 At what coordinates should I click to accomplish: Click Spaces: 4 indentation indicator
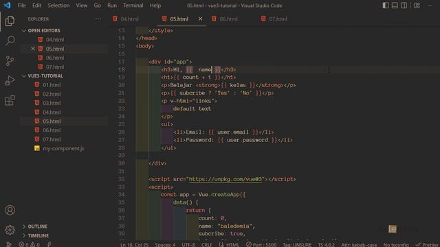[165, 244]
